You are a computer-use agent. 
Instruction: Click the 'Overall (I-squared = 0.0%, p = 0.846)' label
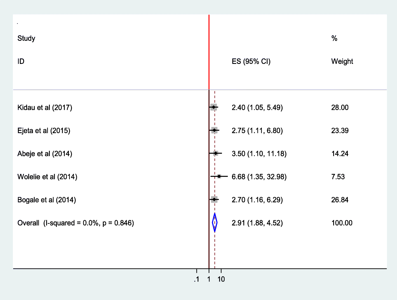(76, 223)
